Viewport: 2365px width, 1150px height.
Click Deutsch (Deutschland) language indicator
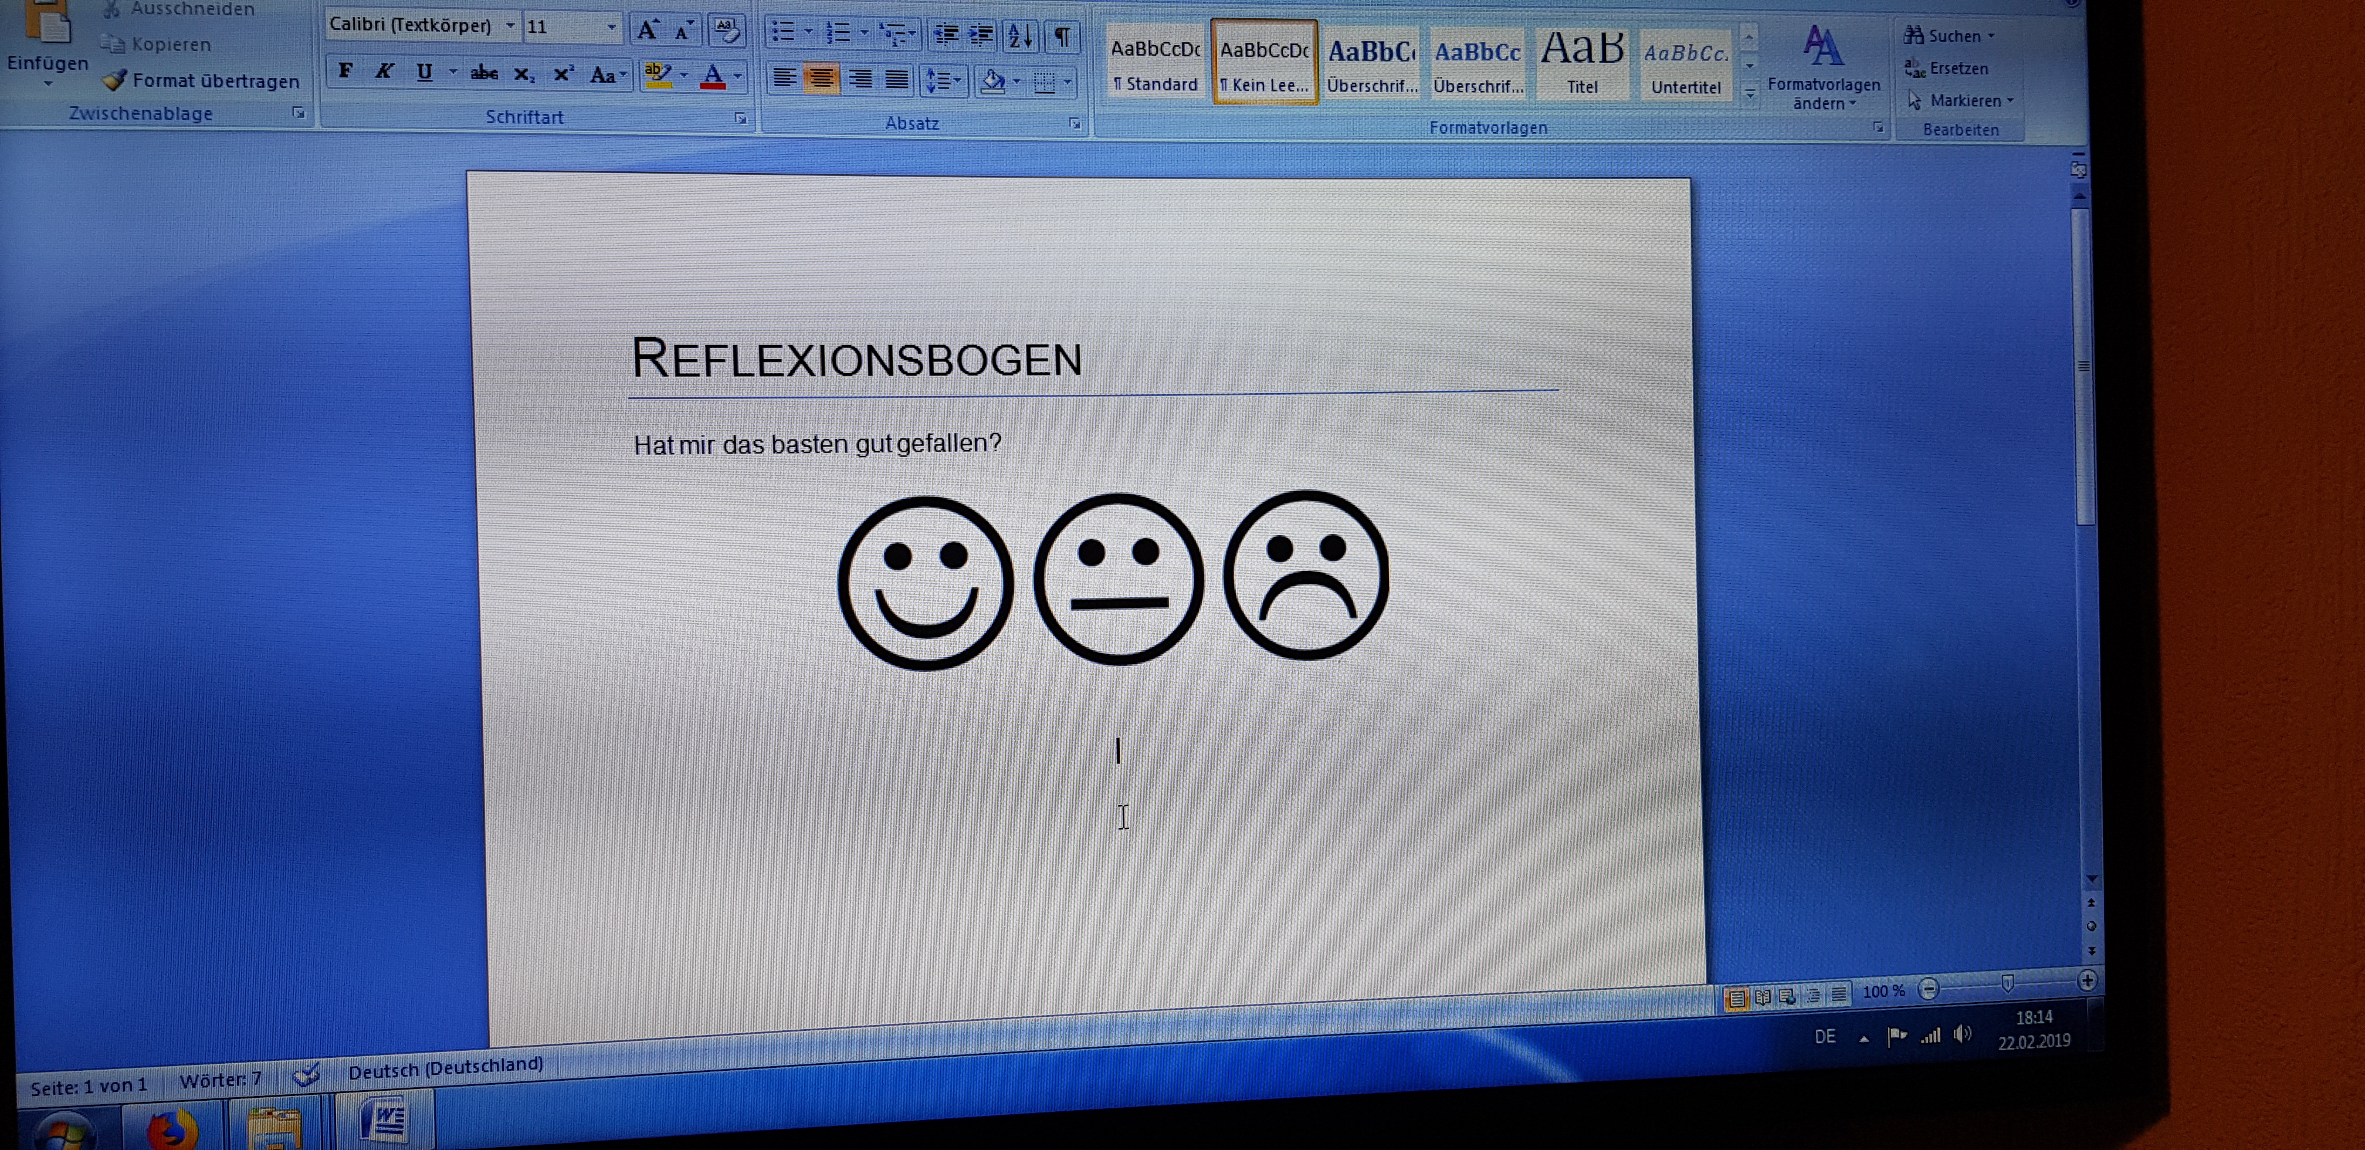[x=445, y=1067]
